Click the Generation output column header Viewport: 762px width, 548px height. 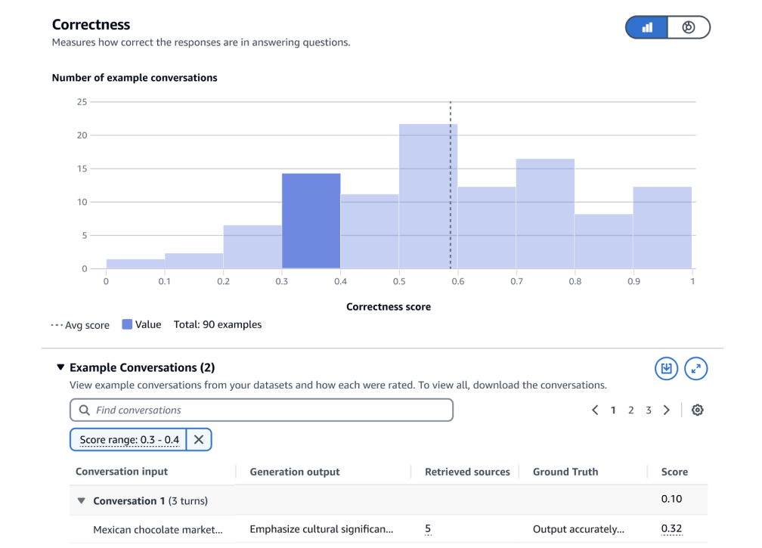[295, 472]
